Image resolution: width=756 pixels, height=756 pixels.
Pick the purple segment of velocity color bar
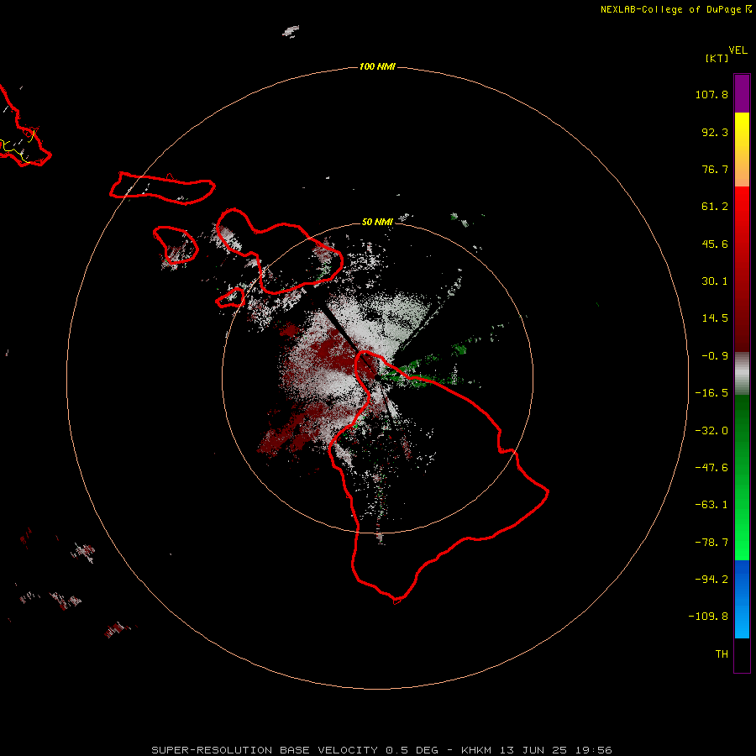[742, 93]
